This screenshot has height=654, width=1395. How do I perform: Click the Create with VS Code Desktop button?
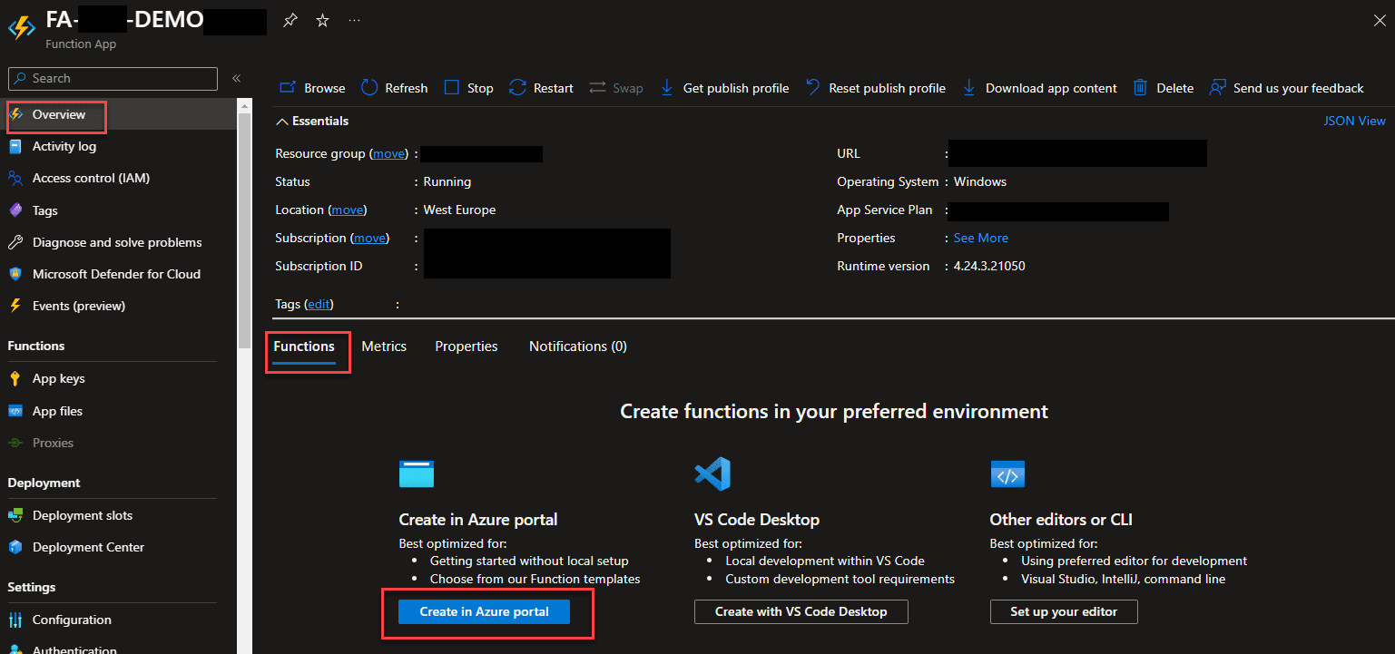pyautogui.click(x=801, y=611)
